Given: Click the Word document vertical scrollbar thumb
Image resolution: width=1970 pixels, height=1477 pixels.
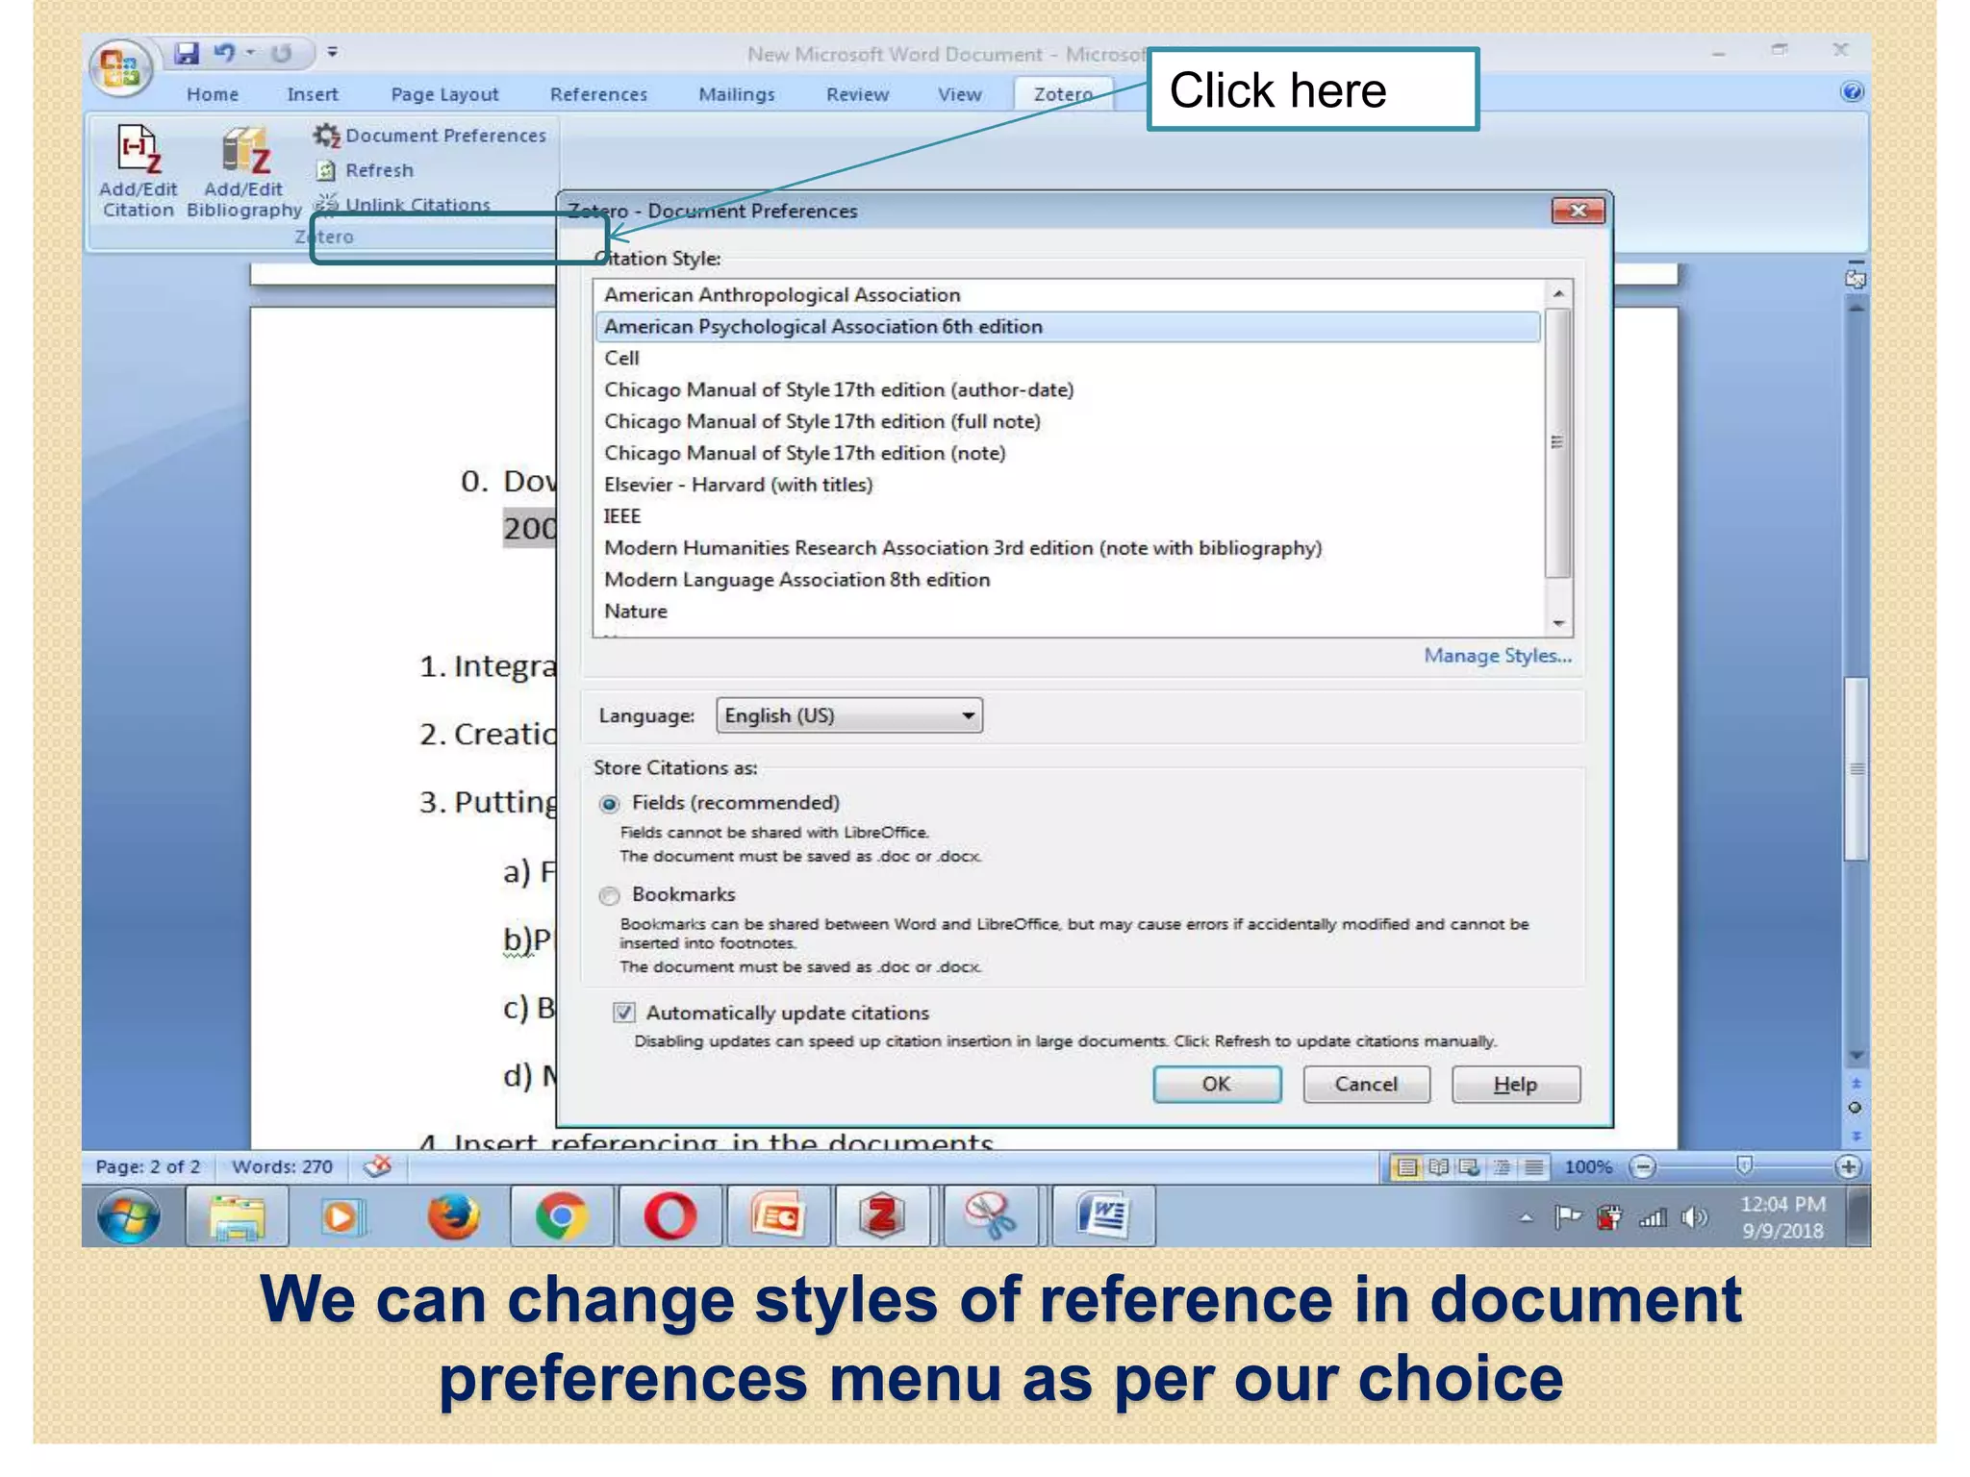Looking at the screenshot, I should pos(1856,769).
